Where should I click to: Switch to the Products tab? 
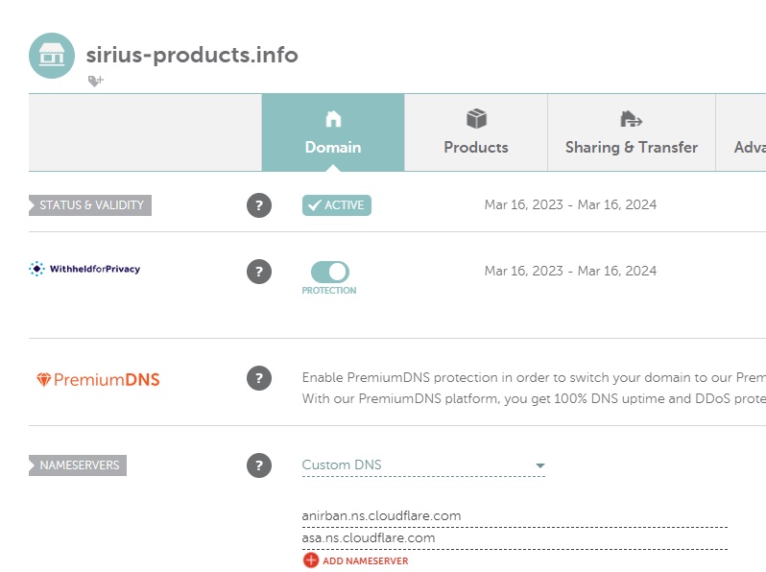coord(476,132)
